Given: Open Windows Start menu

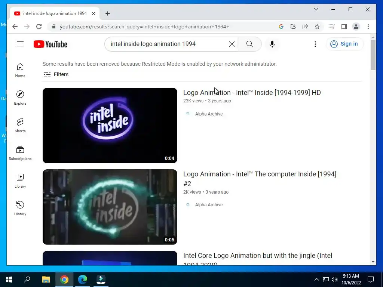Looking at the screenshot, I should pyautogui.click(x=9, y=280).
